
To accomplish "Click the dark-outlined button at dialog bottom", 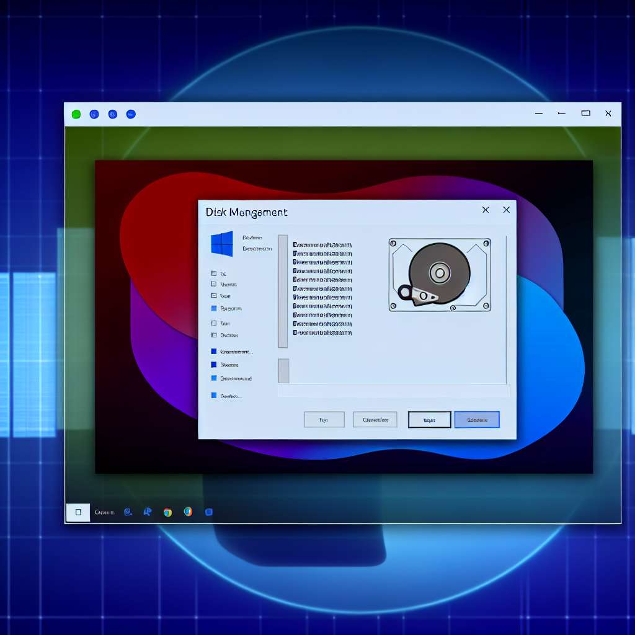I will click(x=429, y=420).
